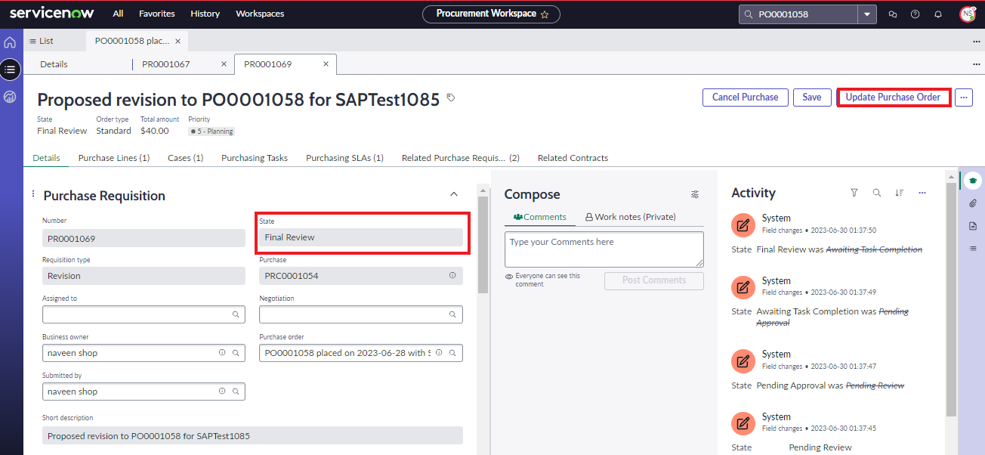Open the History menu
The image size is (985, 455).
pyautogui.click(x=205, y=14)
